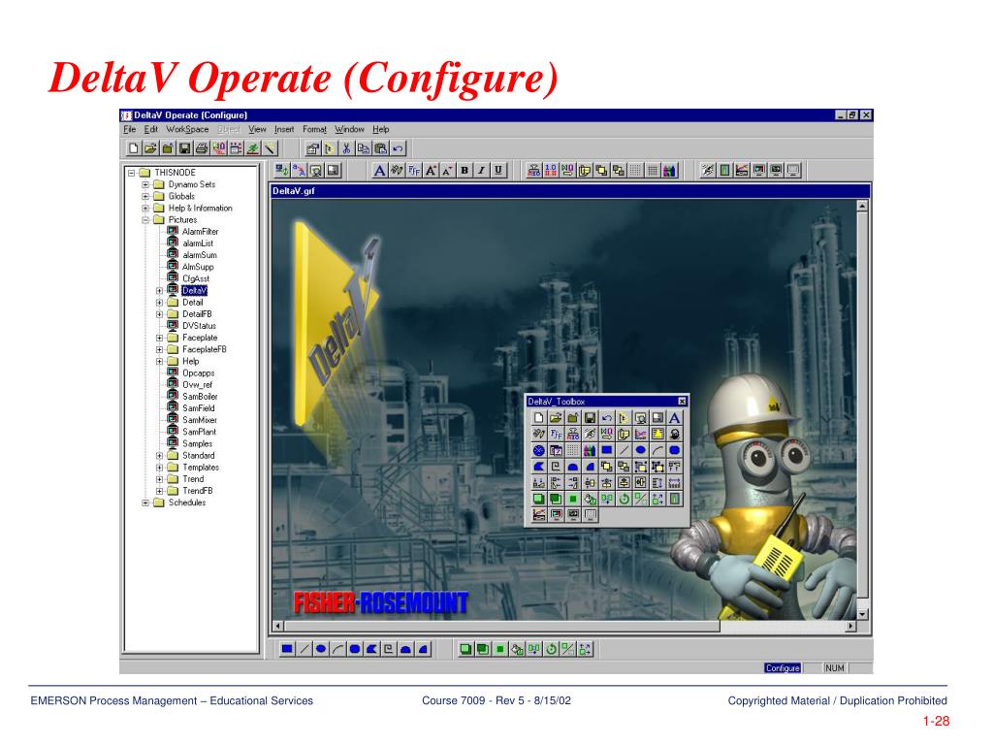Click the Save diskette icon in the main toolbar
The height and width of the screenshot is (745, 993).
tap(184, 148)
